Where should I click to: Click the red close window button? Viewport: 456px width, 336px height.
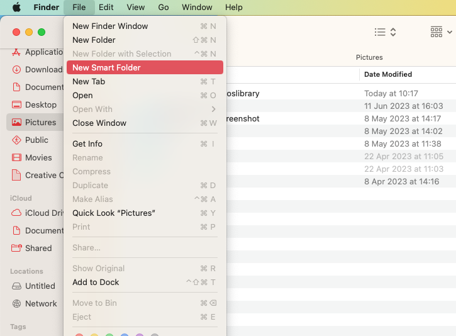(16, 32)
